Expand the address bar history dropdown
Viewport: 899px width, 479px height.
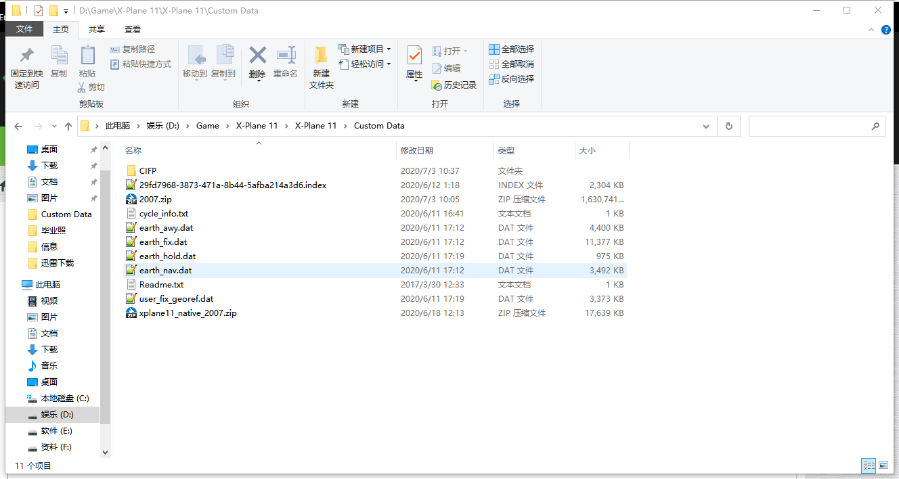(x=706, y=127)
